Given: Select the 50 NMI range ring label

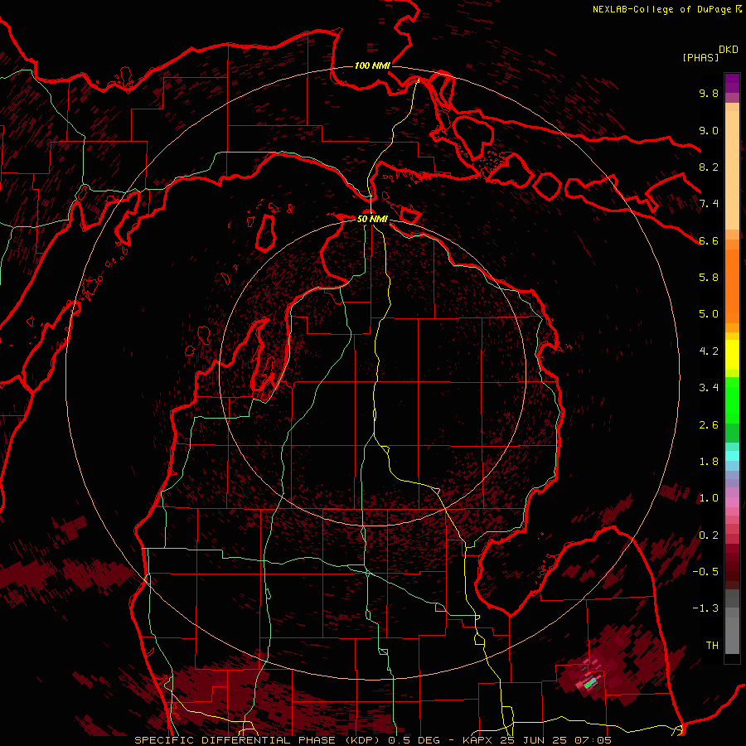Looking at the screenshot, I should pos(372,219).
